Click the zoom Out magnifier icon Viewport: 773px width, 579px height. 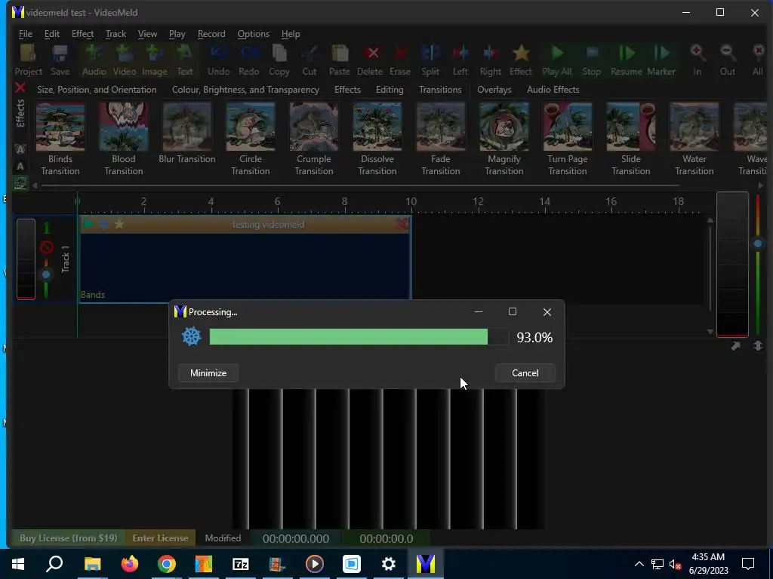point(728,60)
